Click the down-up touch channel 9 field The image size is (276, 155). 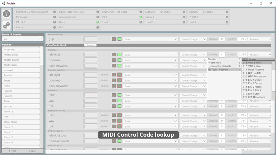[222, 141]
